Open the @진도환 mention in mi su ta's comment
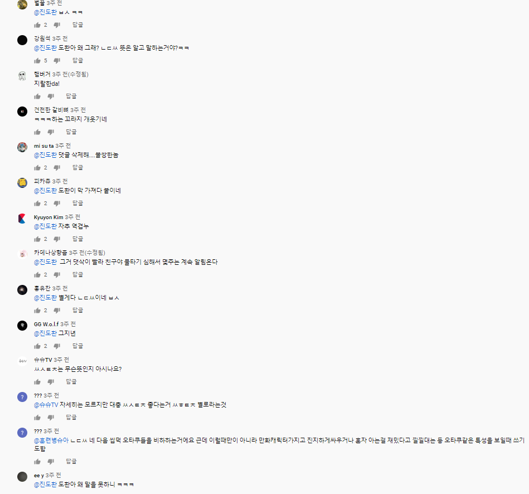 point(45,155)
